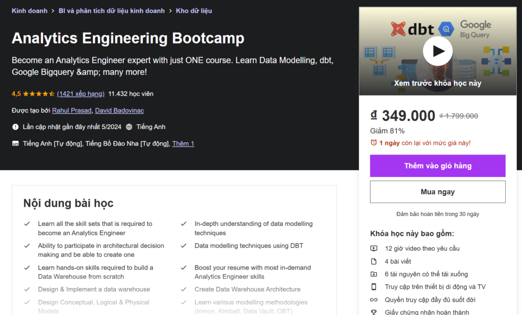Open the 1421 xếp hạng ratings link

81,94
